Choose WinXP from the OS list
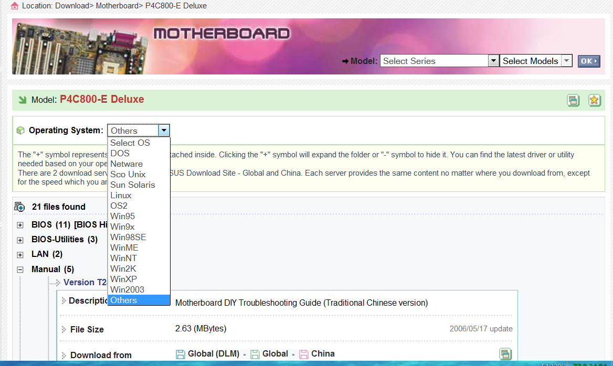The height and width of the screenshot is (366, 613). coord(139,279)
